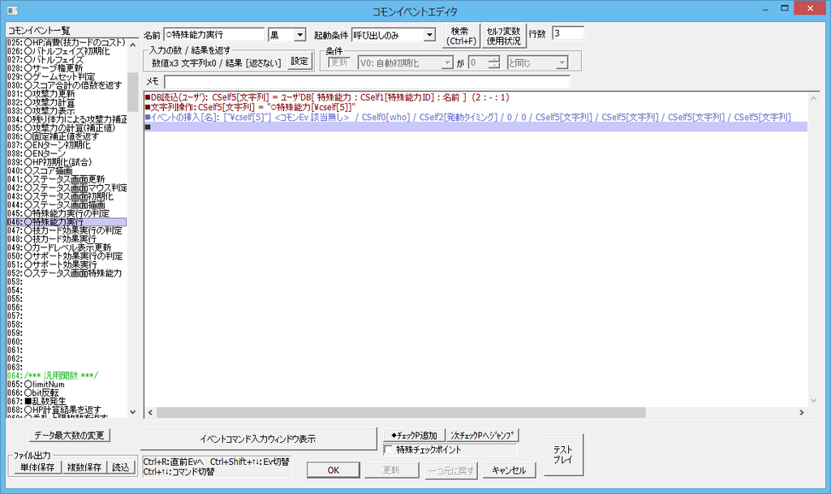Select 047 技カード効果実行の判定 in list
Screen dimensions: 831x494
coord(67,230)
